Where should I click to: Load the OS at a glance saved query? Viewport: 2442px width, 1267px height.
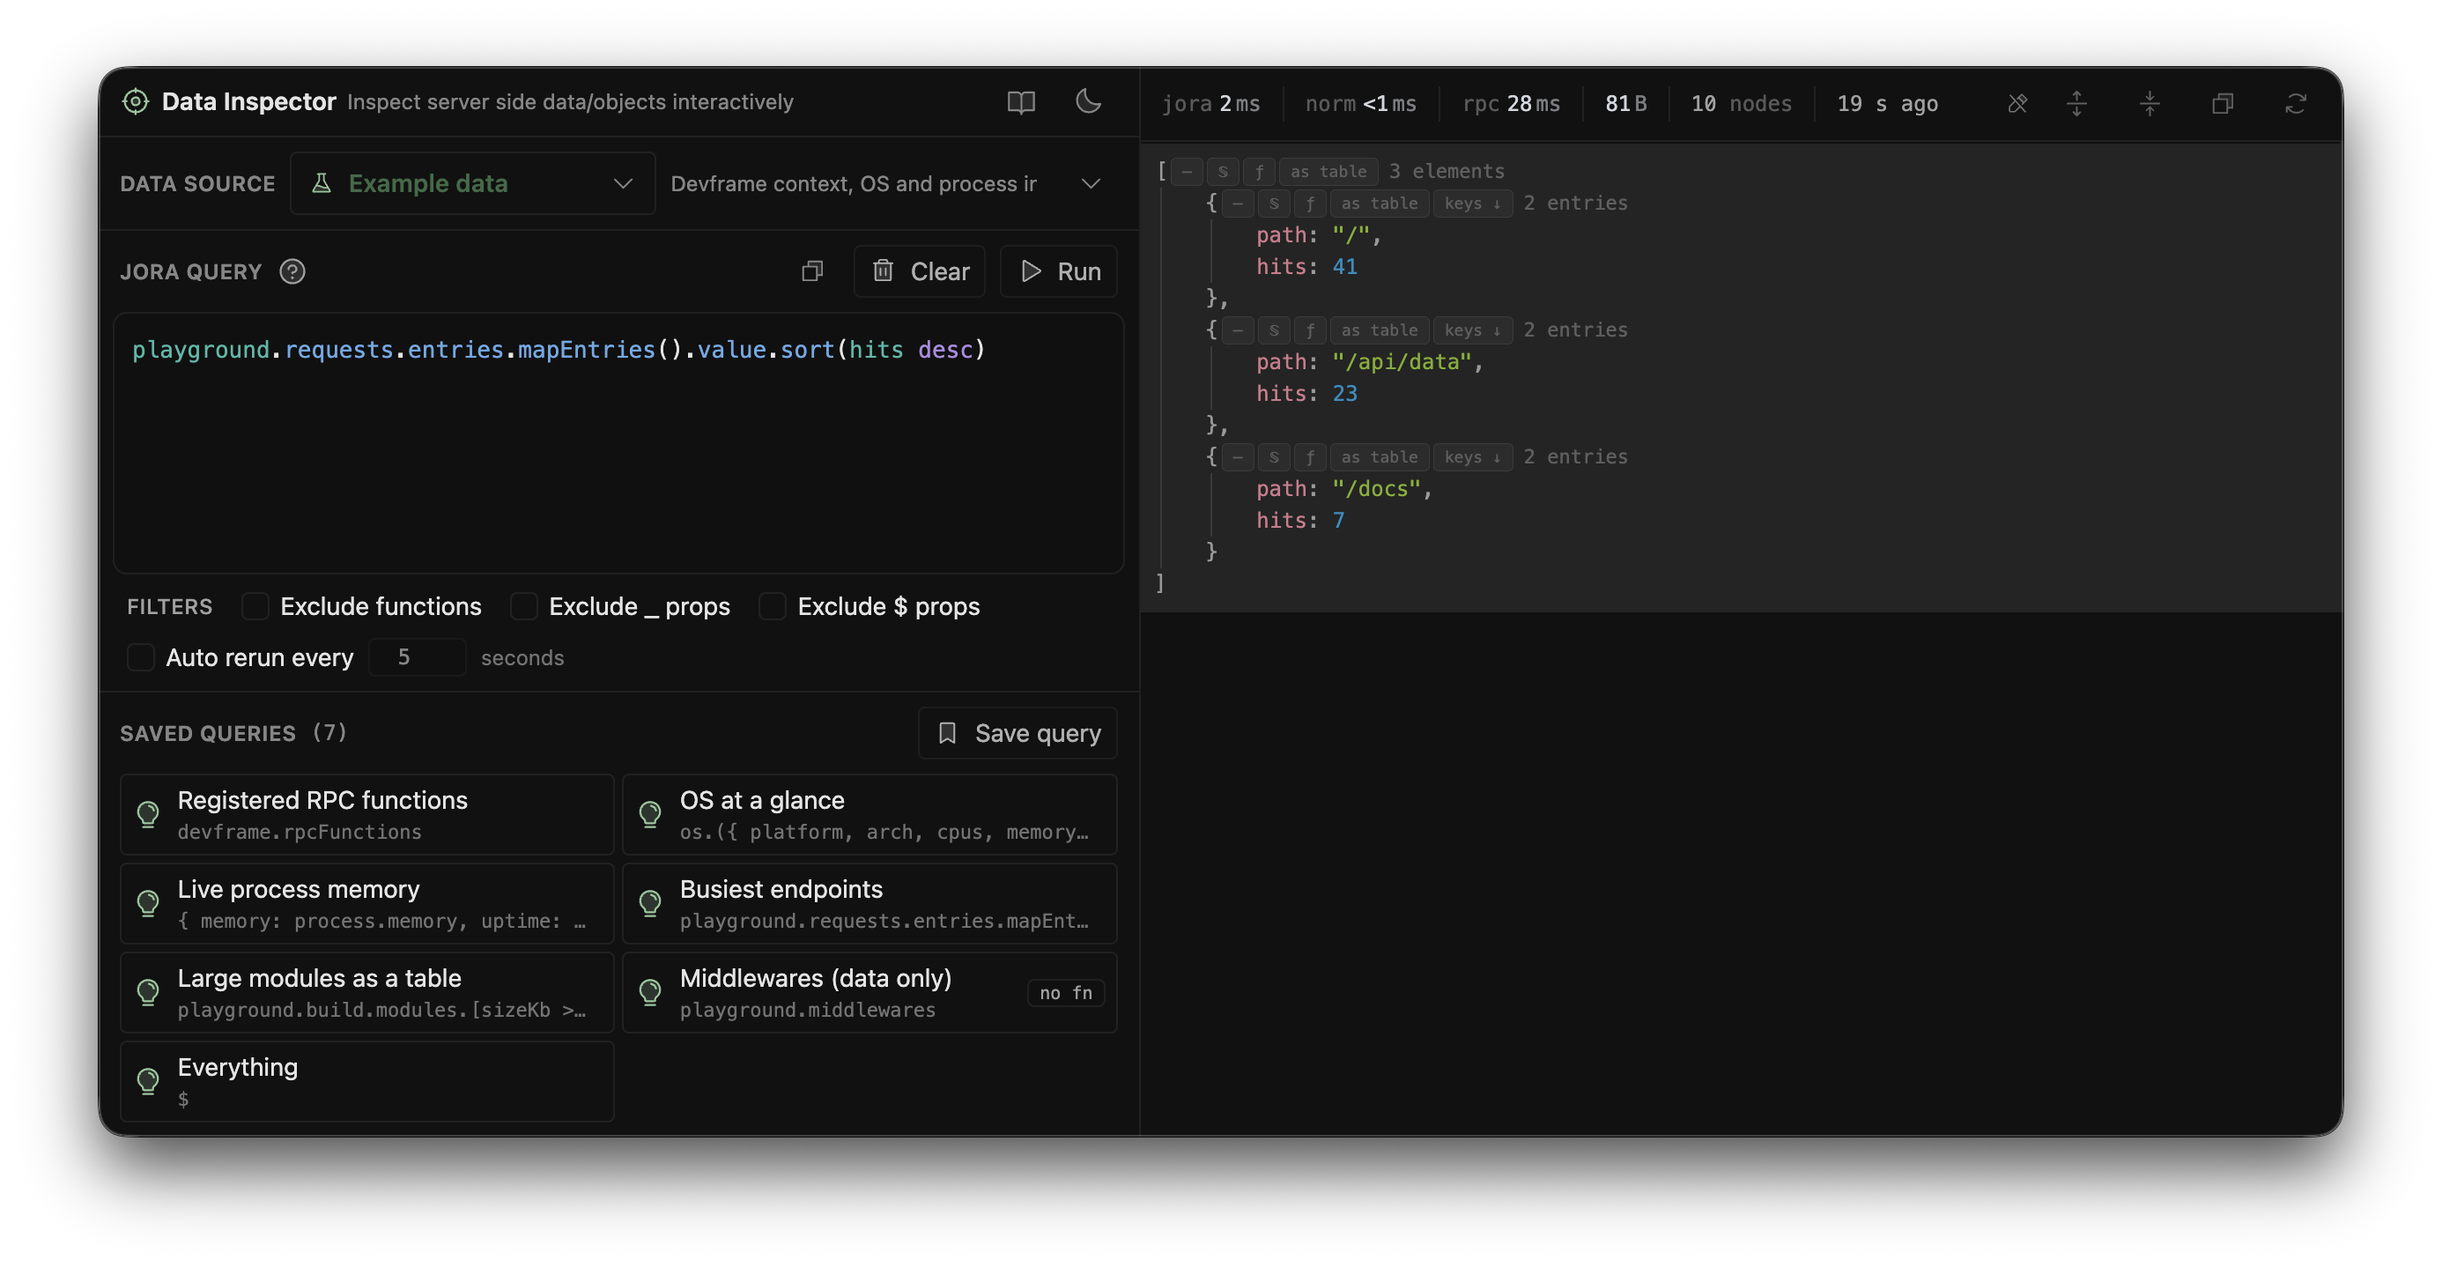pyautogui.click(x=869, y=815)
